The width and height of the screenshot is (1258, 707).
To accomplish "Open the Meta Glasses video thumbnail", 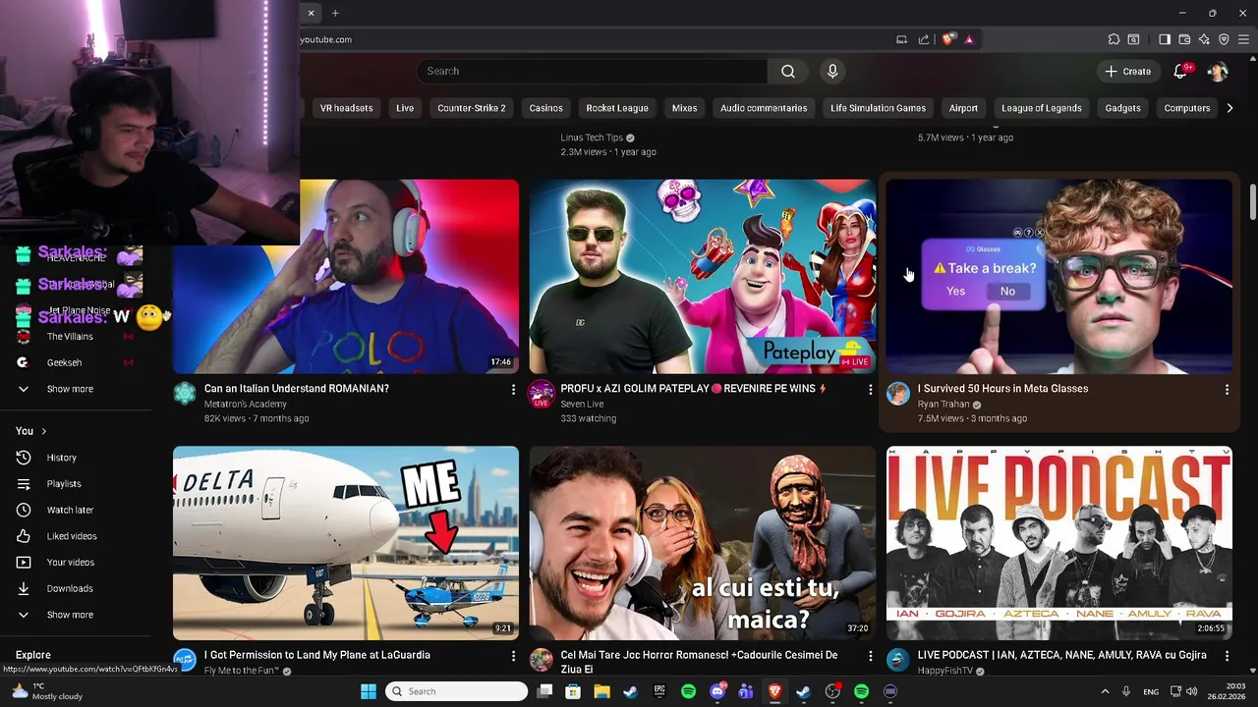I will (x=1059, y=276).
